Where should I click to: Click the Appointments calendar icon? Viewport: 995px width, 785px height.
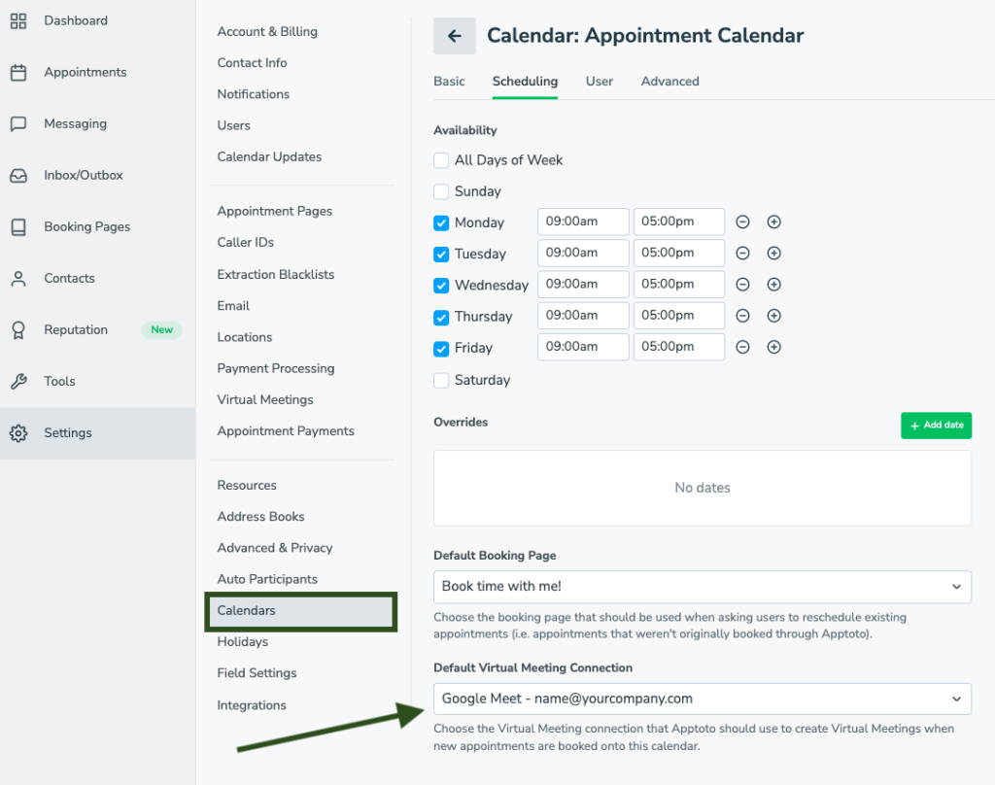[x=18, y=73]
